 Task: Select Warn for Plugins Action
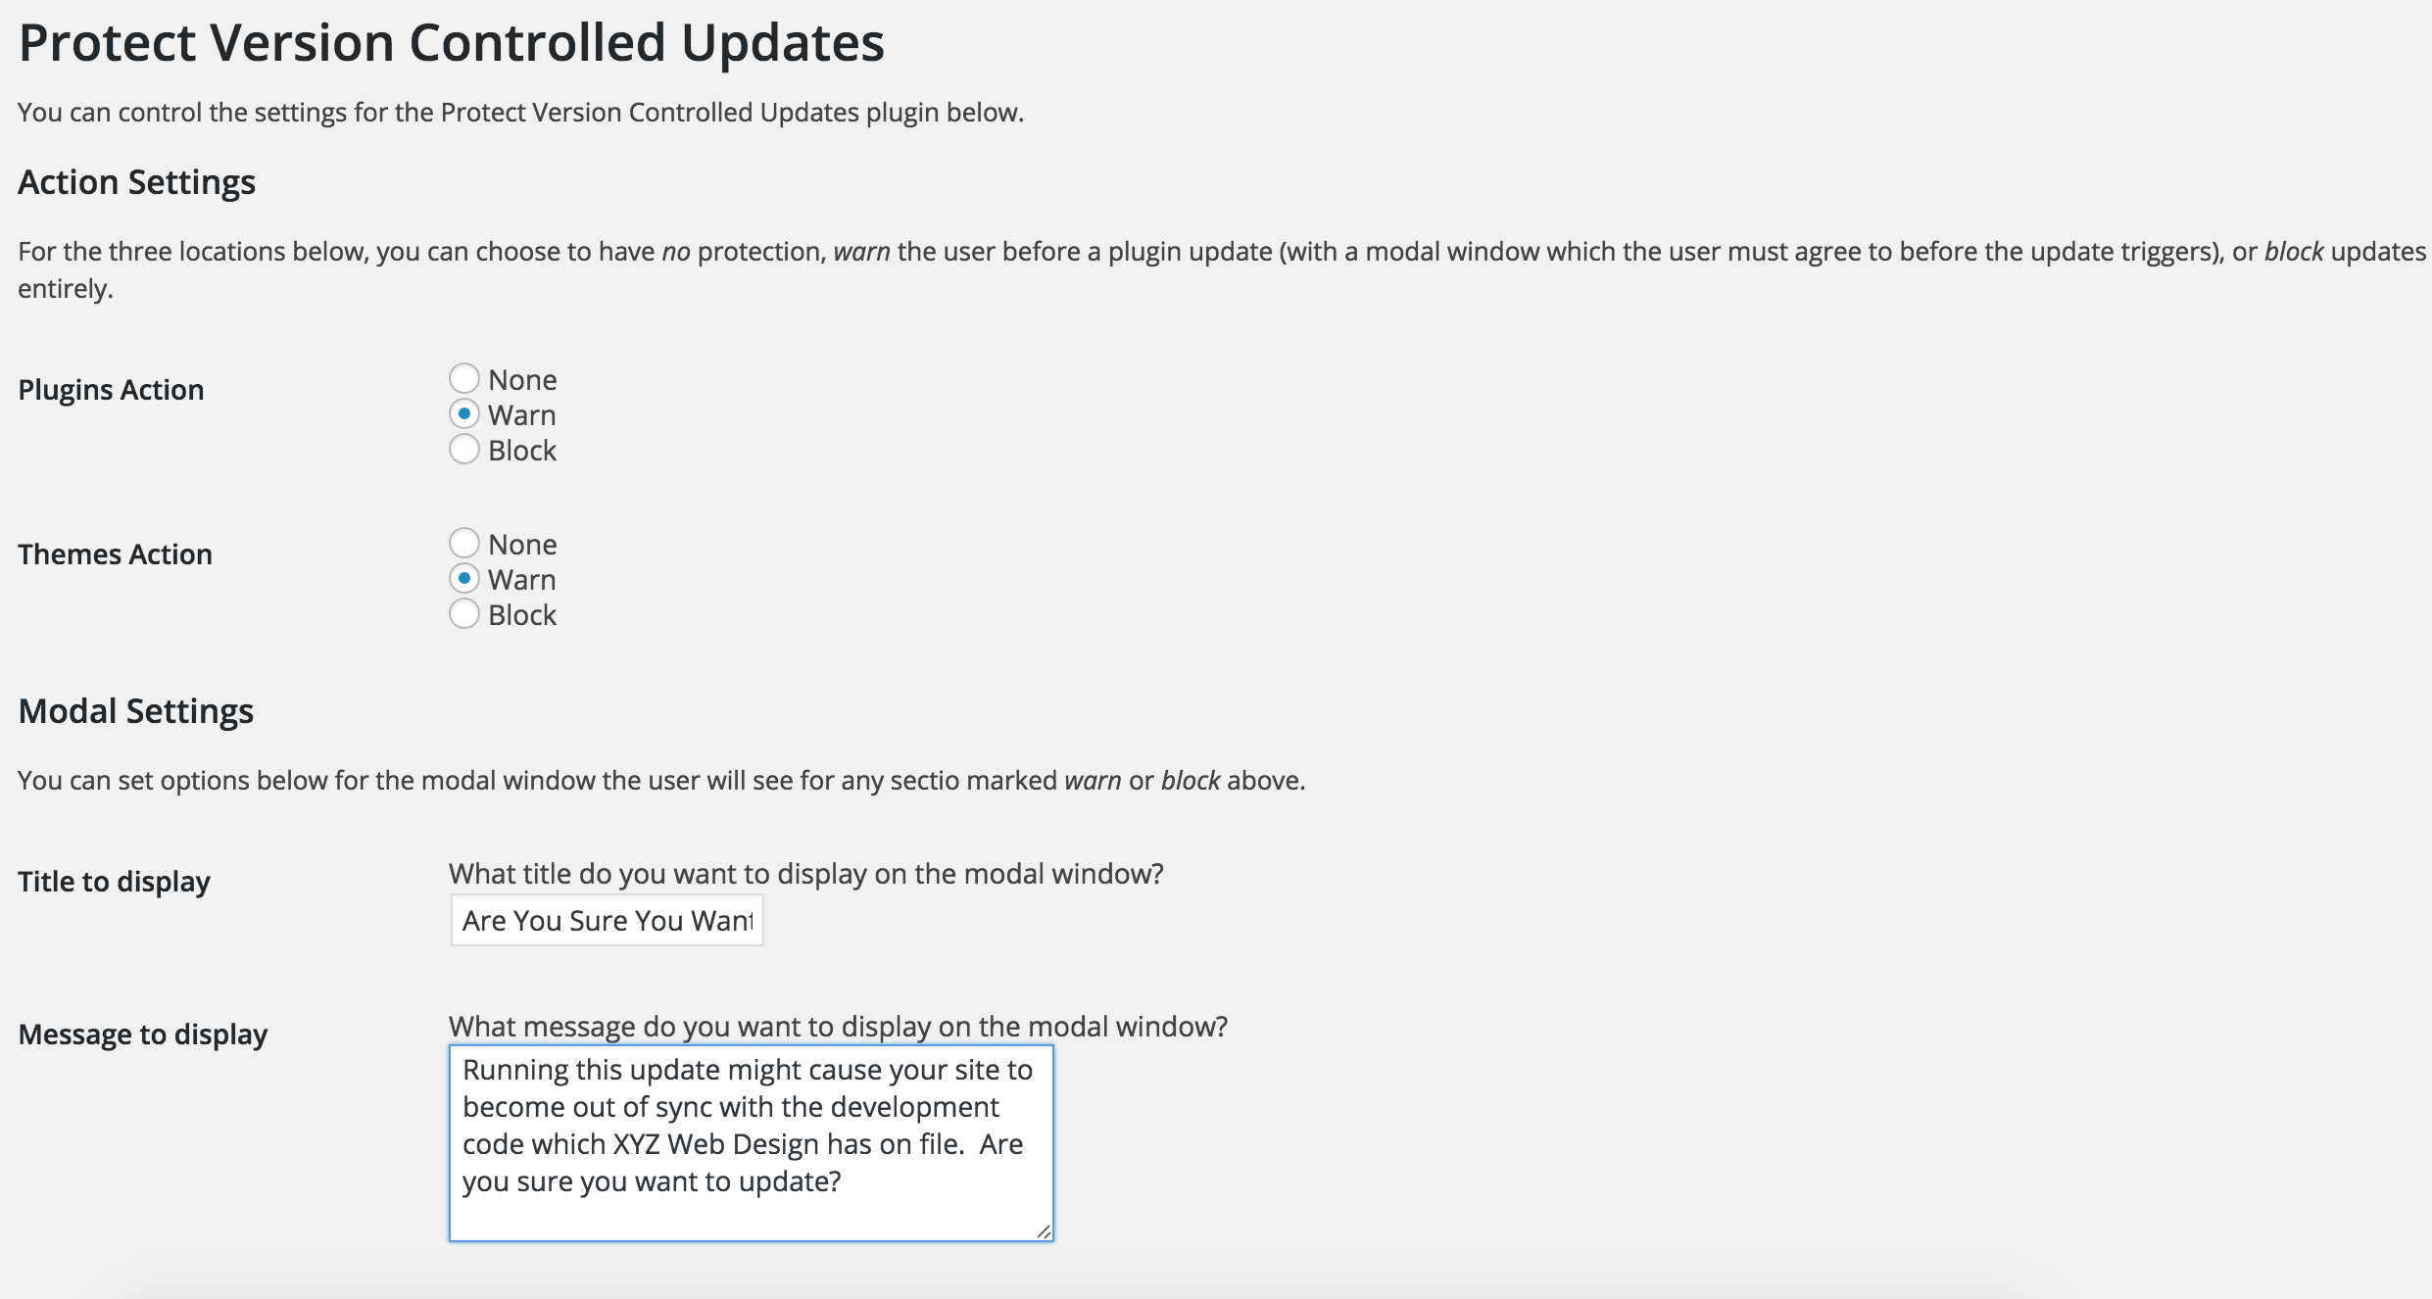coord(463,413)
